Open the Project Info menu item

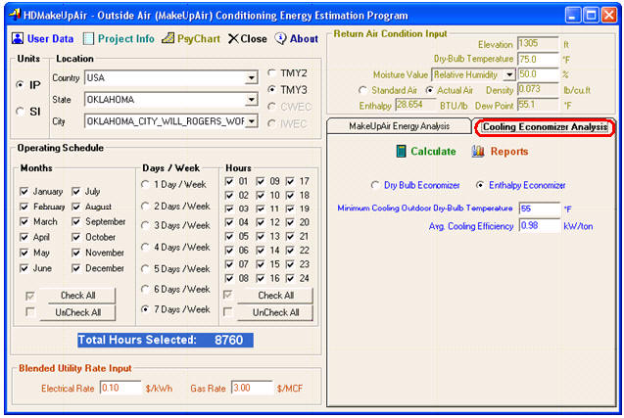point(126,39)
